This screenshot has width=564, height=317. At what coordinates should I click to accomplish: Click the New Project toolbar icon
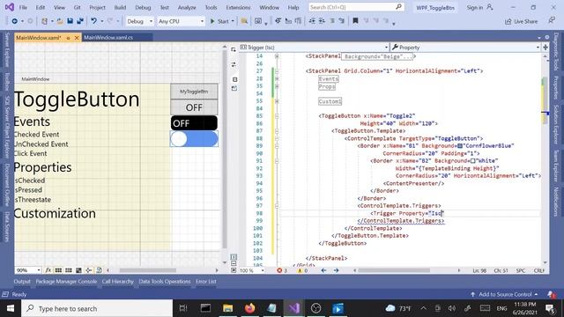click(44, 21)
